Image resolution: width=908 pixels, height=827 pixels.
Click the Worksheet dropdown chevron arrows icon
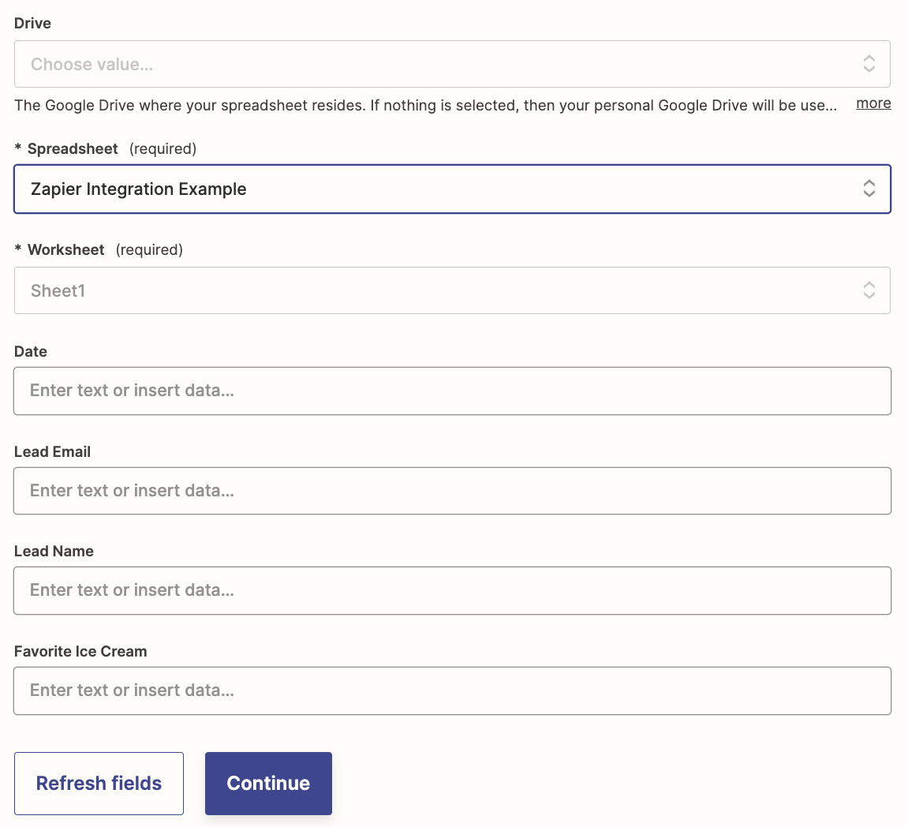pos(869,290)
